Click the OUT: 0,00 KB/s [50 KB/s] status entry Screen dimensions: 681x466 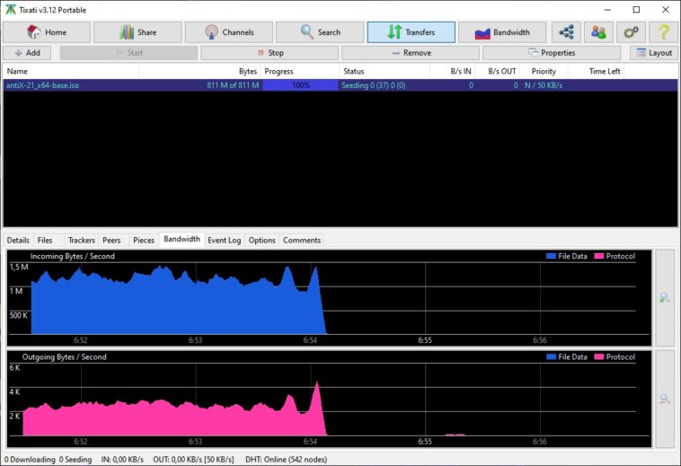coord(193,460)
